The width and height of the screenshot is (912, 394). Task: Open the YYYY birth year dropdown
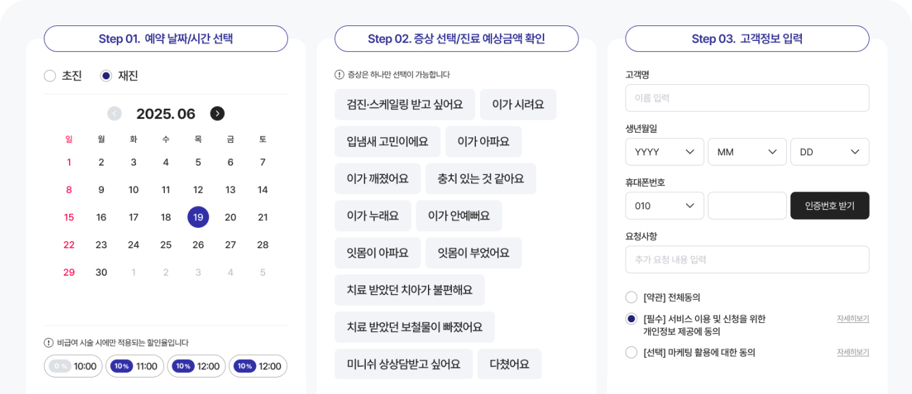tap(664, 152)
